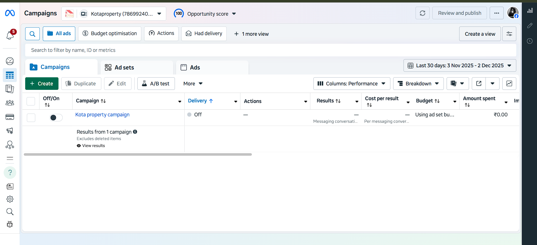The height and width of the screenshot is (245, 537).
Task: Open view settings sliders icon
Action: (x=509, y=34)
